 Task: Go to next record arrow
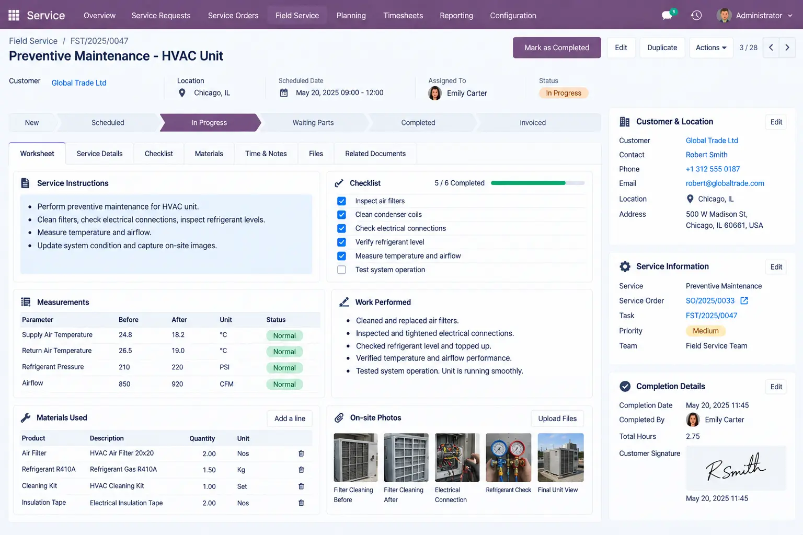pos(787,48)
